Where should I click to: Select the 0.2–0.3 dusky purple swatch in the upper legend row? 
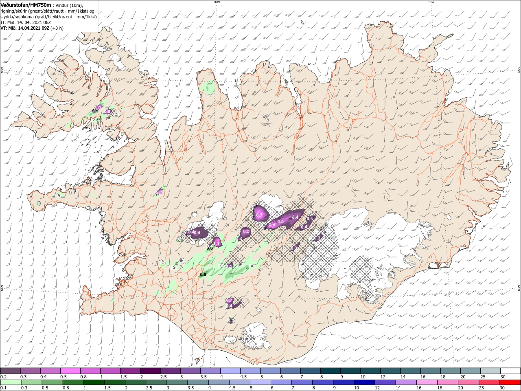[10, 371]
